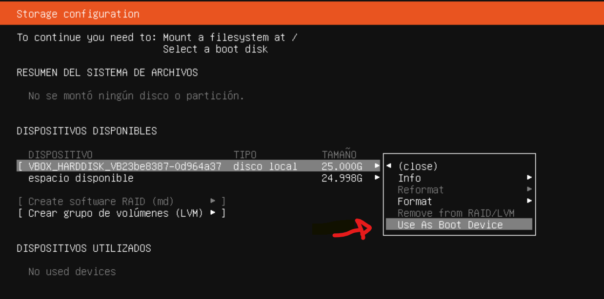This screenshot has width=604, height=299.
Task: Click the arrow beside the Format entry
Action: tap(529, 201)
